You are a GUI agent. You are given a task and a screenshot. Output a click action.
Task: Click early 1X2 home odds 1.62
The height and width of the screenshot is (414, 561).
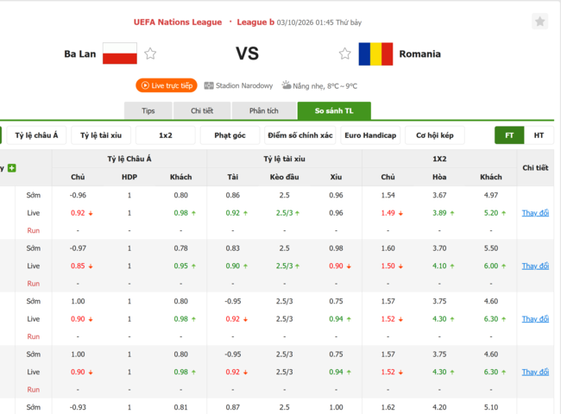click(x=388, y=407)
